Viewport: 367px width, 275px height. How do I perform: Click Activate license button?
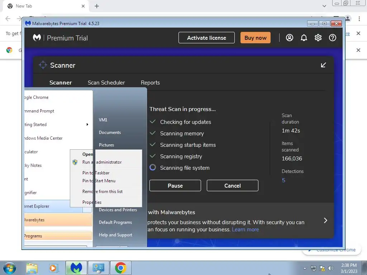click(206, 38)
